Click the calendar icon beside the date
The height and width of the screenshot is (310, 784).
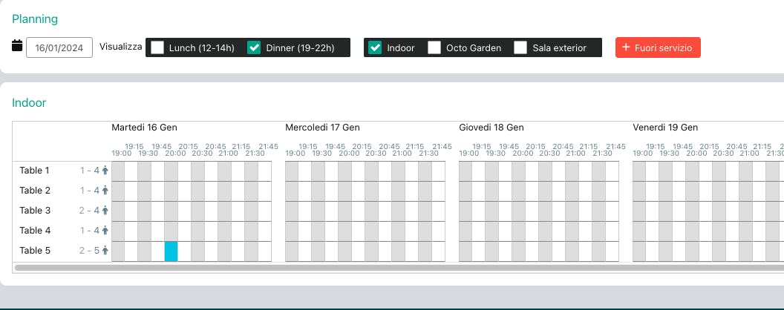coord(17,45)
